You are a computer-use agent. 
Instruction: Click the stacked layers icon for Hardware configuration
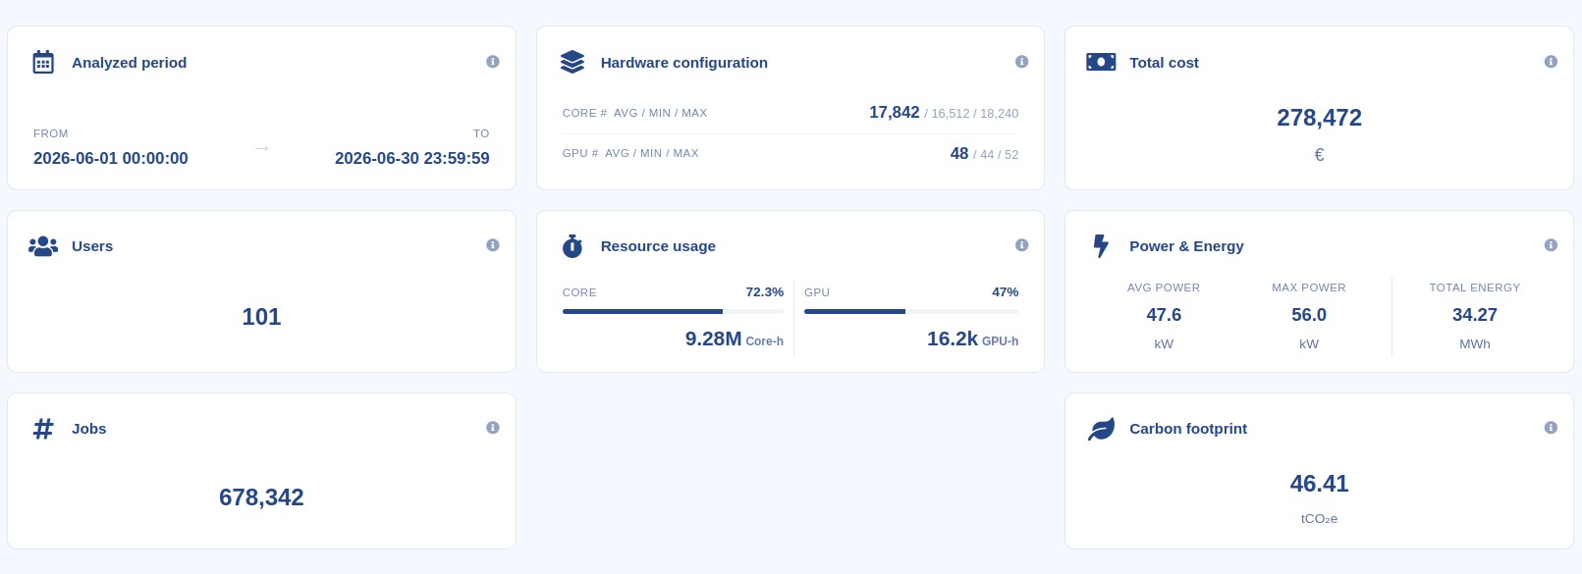pyautogui.click(x=573, y=62)
